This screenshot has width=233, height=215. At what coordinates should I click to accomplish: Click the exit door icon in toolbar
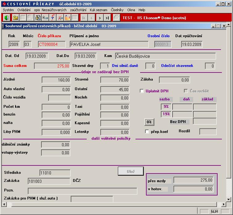[6, 18]
